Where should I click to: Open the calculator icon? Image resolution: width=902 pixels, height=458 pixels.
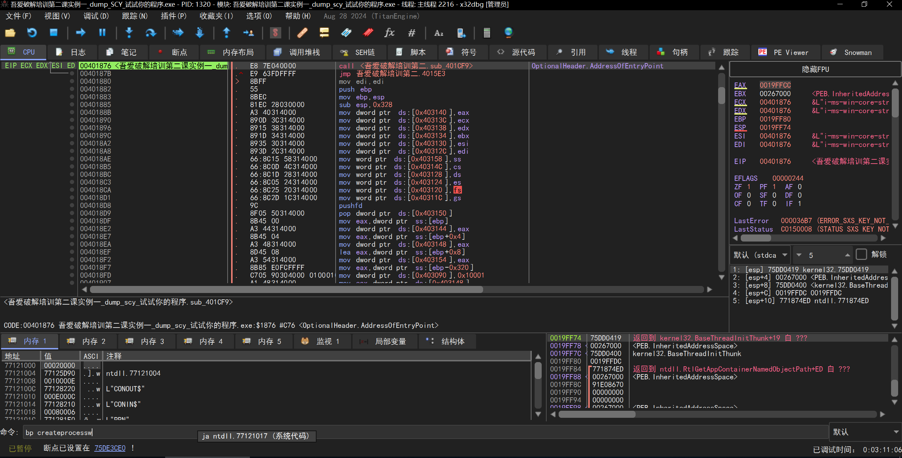tap(487, 33)
